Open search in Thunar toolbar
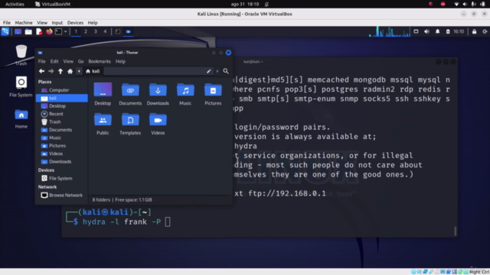Viewport: 490px width, 275px height. click(x=226, y=71)
